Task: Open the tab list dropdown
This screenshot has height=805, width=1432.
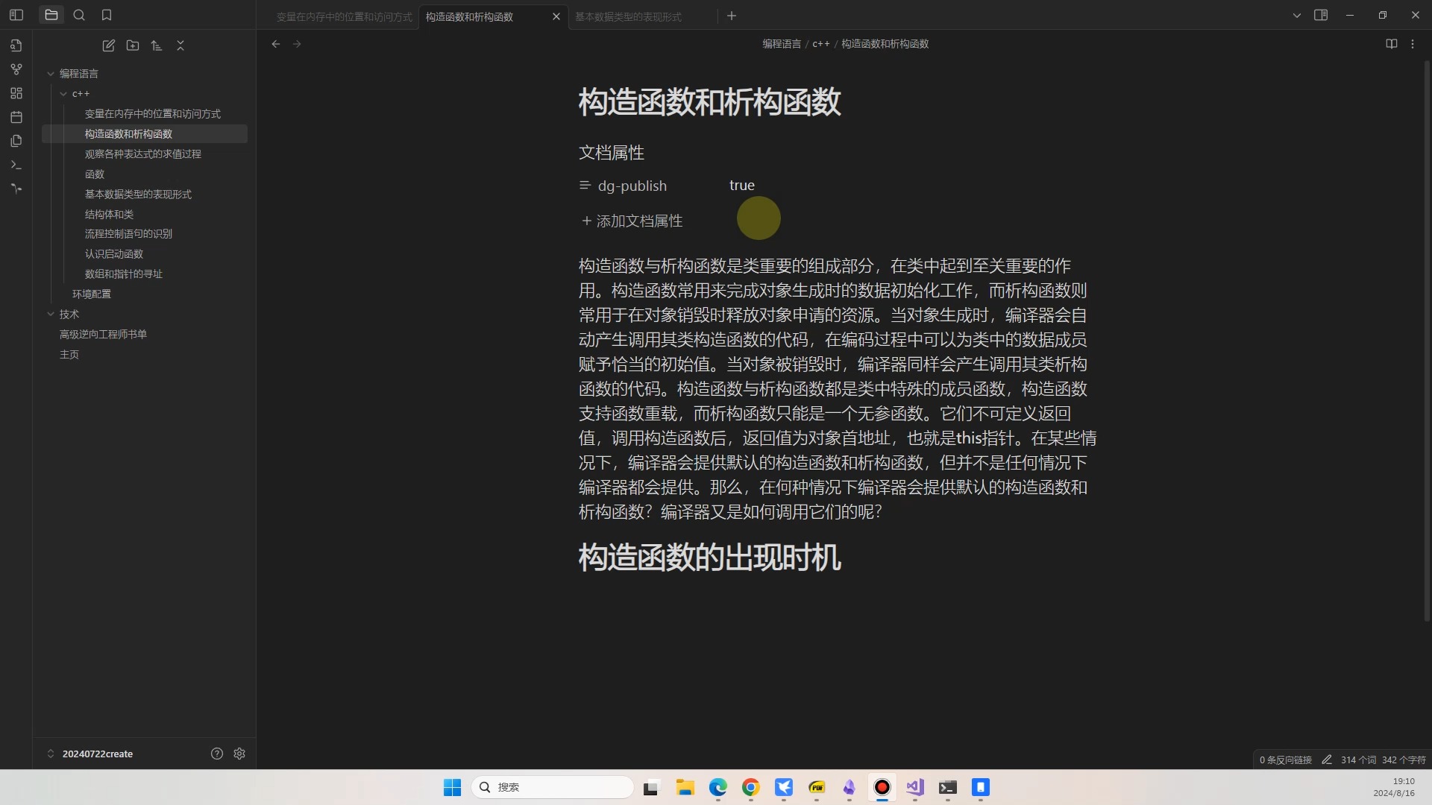Action: (1297, 15)
